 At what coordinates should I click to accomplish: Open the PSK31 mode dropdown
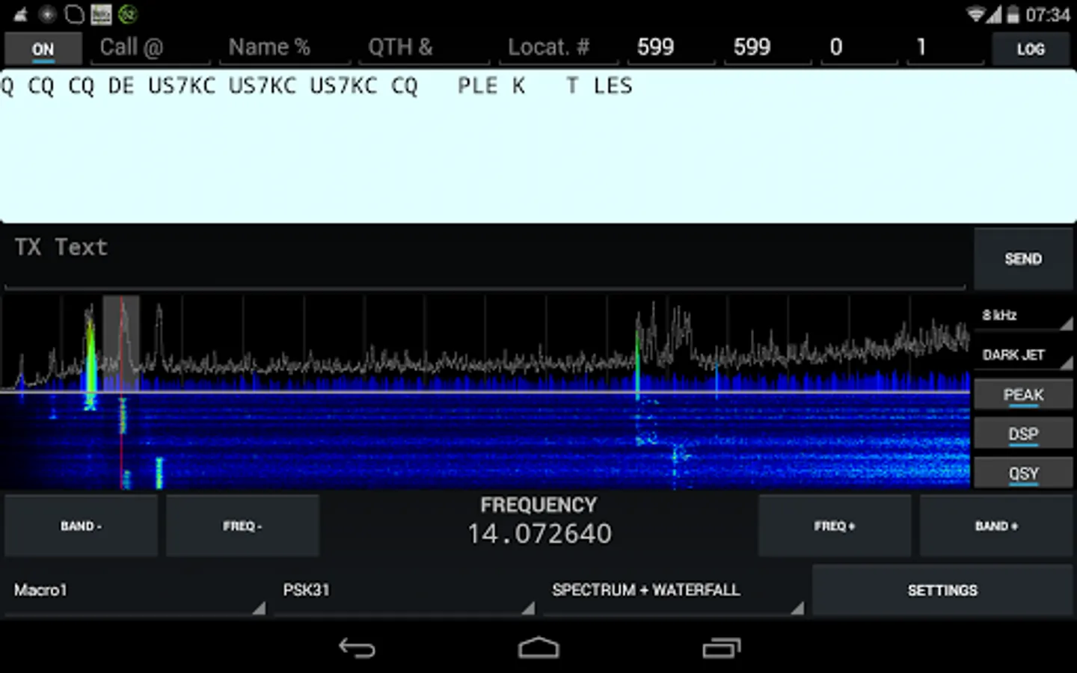[404, 591]
